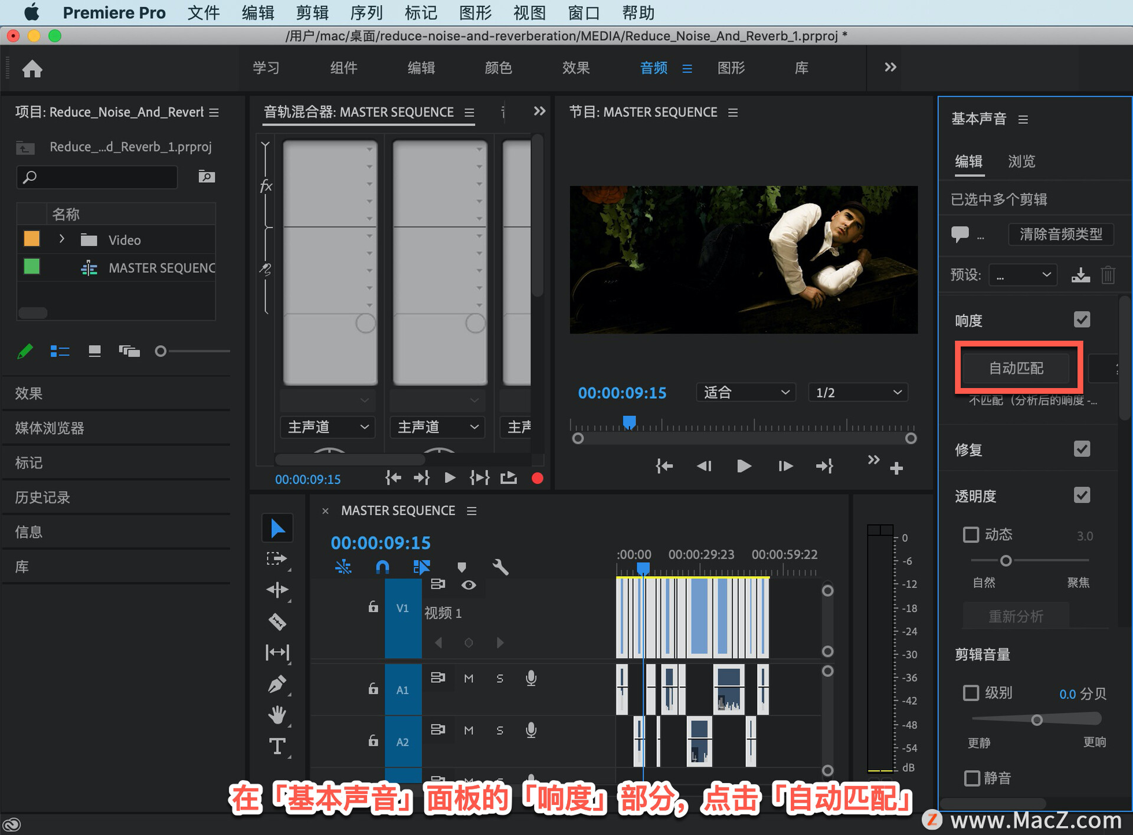
Task: Open 序列 menu
Action: 366,13
